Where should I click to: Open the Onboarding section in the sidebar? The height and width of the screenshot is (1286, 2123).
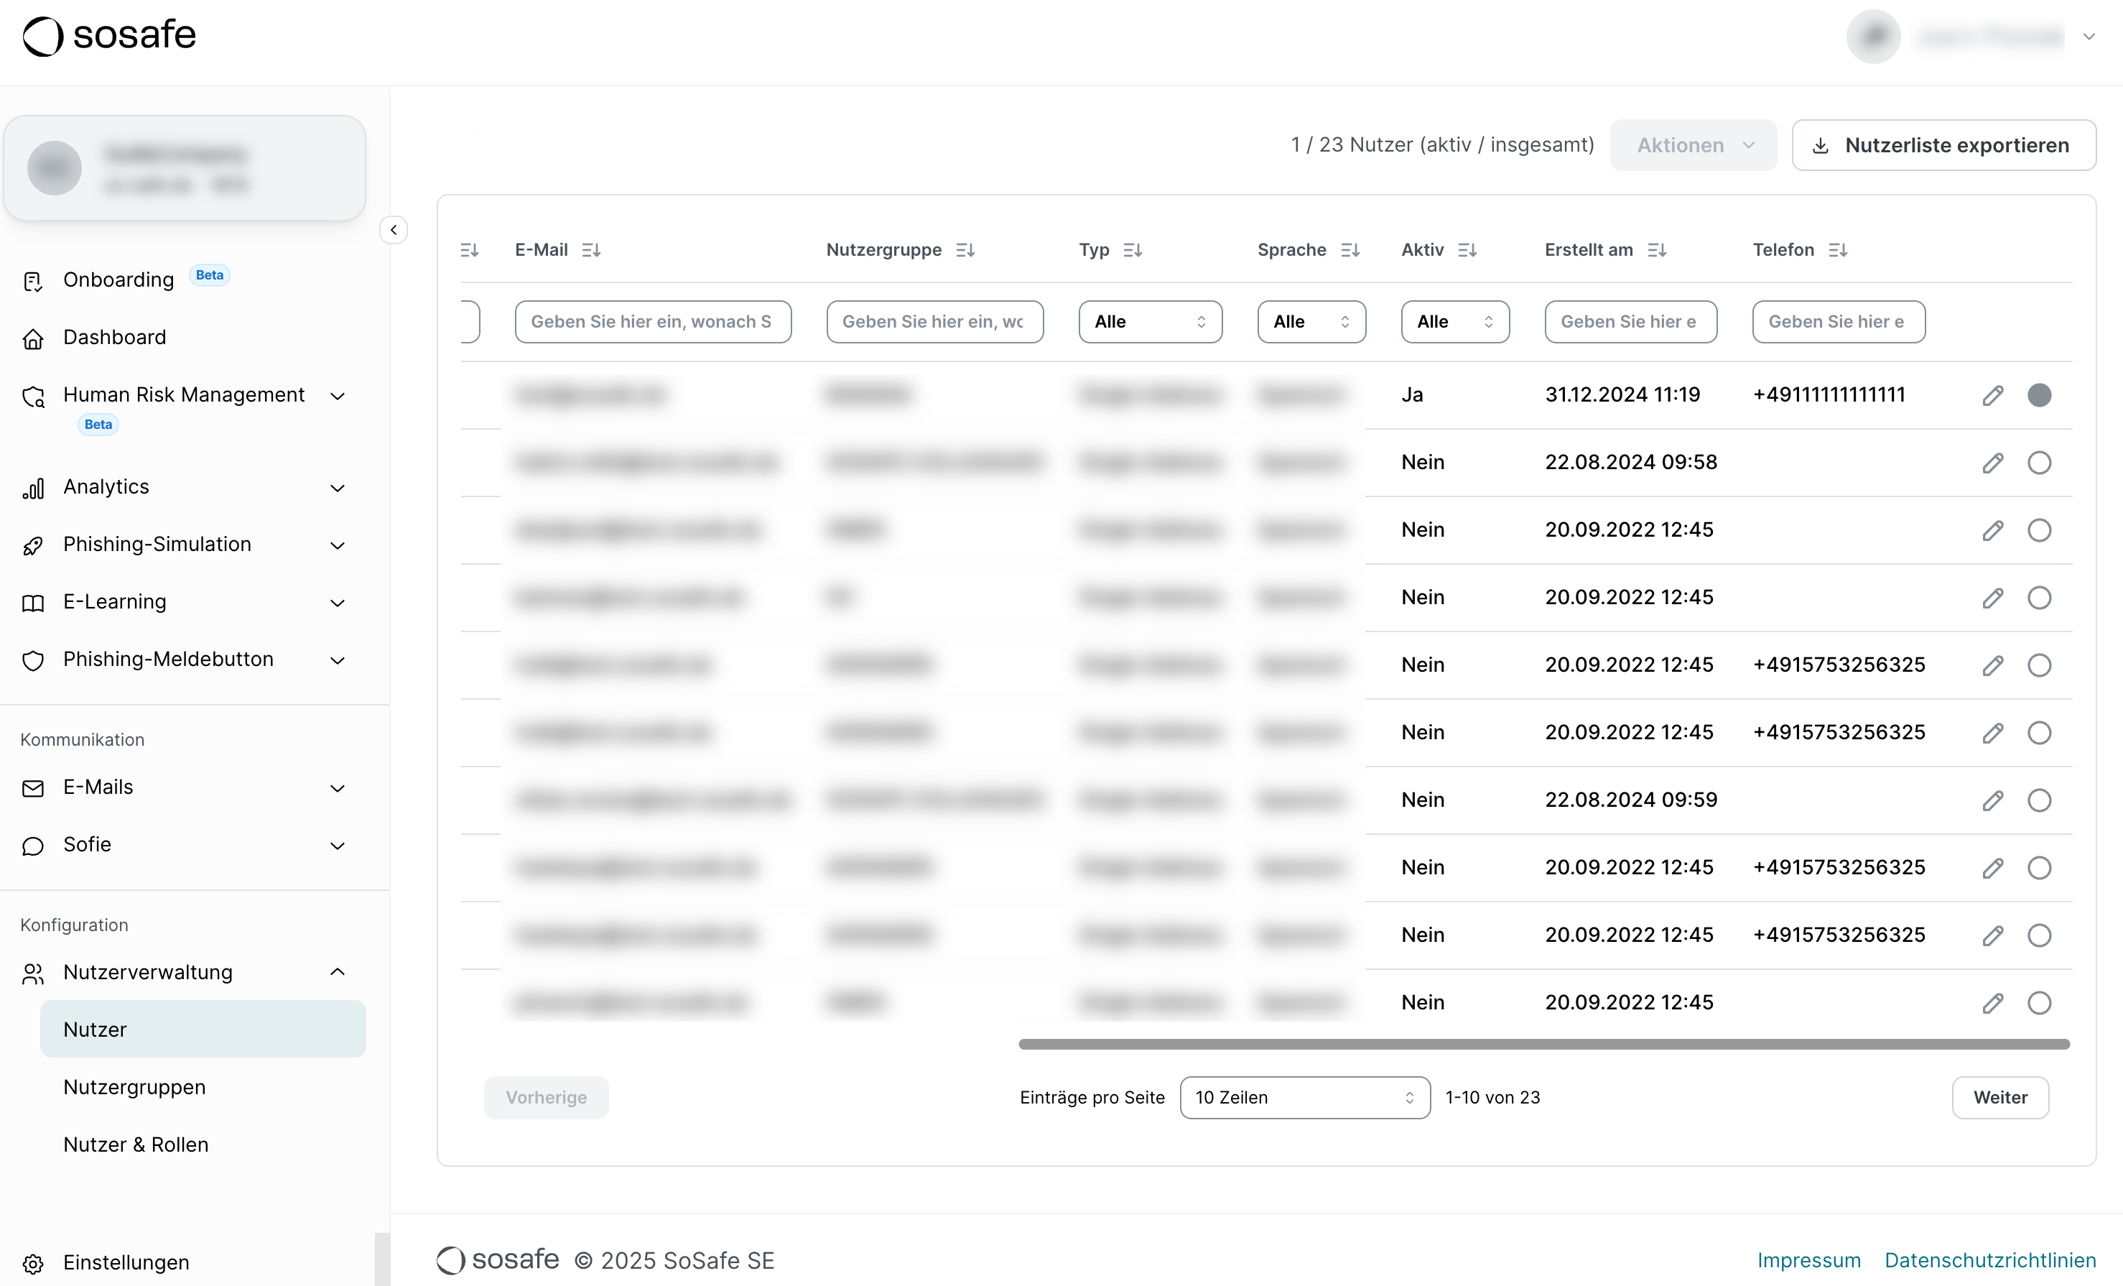[x=119, y=279]
